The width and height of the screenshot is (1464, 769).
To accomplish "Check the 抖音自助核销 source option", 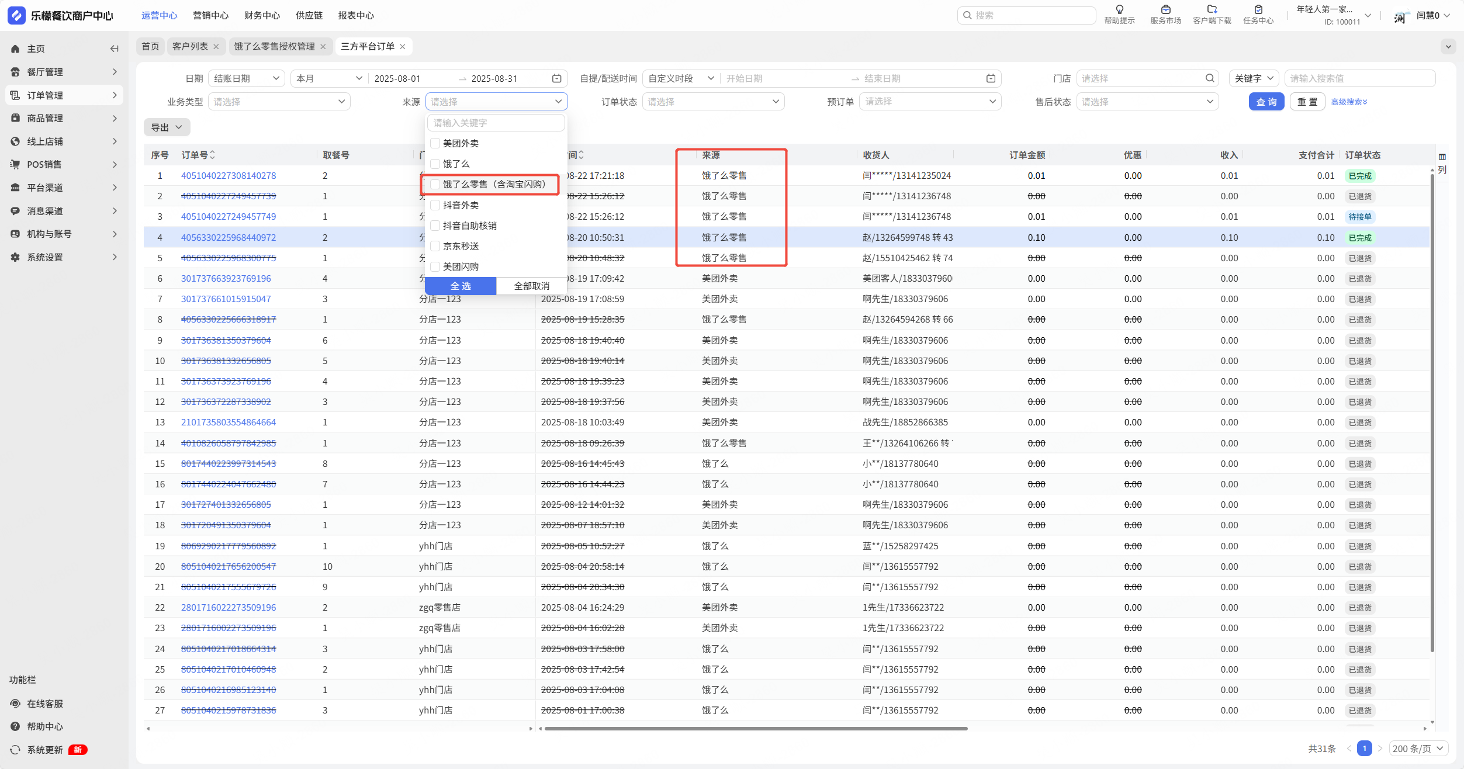I will [x=435, y=226].
